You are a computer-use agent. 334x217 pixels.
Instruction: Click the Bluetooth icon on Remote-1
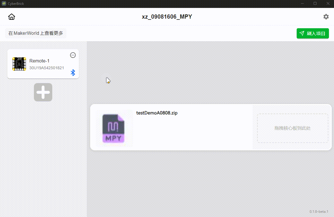tap(73, 73)
